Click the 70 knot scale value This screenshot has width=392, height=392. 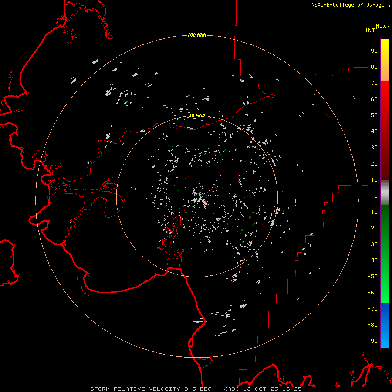coord(374,83)
